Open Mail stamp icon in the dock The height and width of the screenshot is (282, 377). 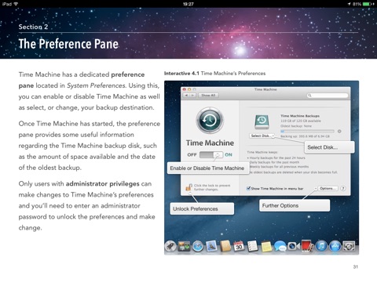(x=211, y=246)
